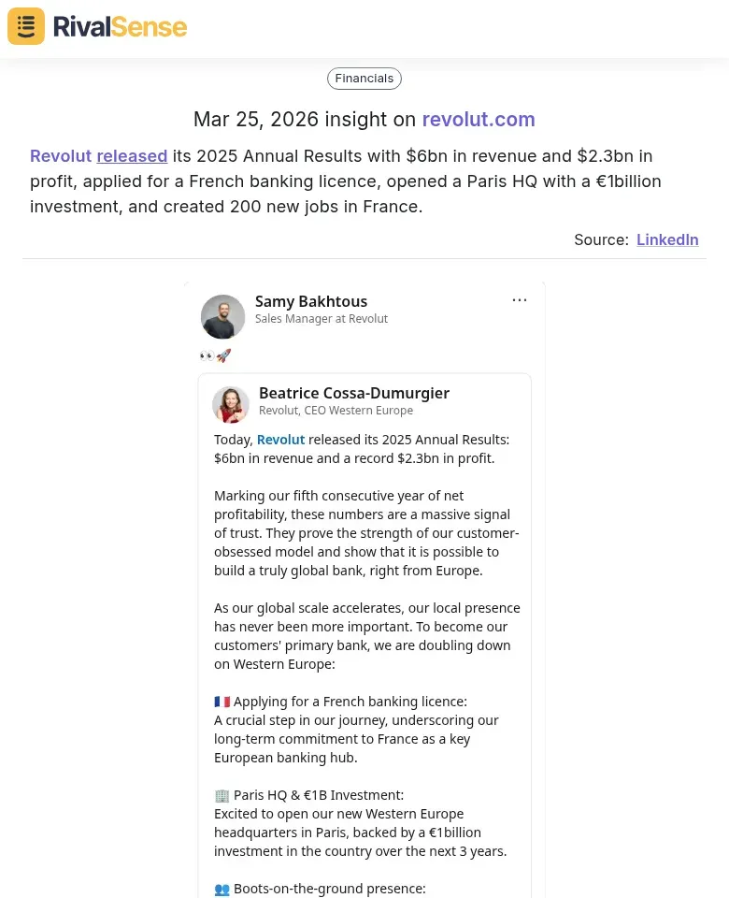
Task: Click the Sales Manager at Revolut subtitle
Action: pyautogui.click(x=322, y=319)
